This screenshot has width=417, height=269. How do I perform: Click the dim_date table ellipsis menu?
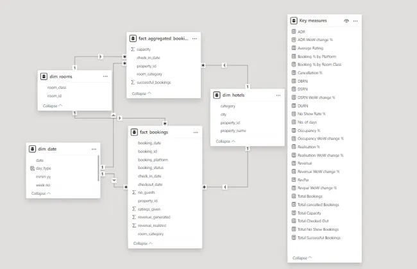click(x=94, y=149)
